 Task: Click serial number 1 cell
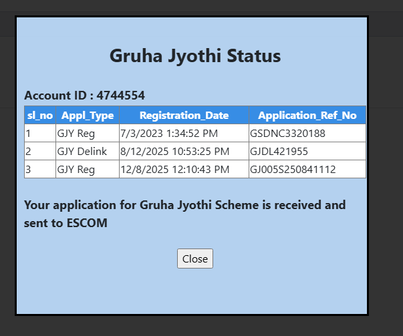pyautogui.click(x=29, y=134)
